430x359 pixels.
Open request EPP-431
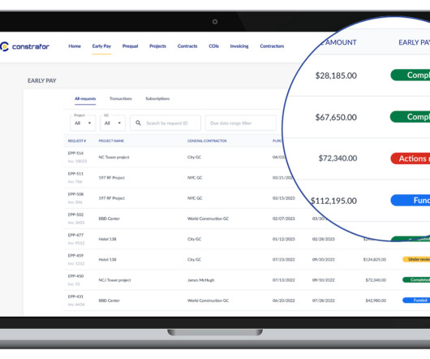pos(75,296)
